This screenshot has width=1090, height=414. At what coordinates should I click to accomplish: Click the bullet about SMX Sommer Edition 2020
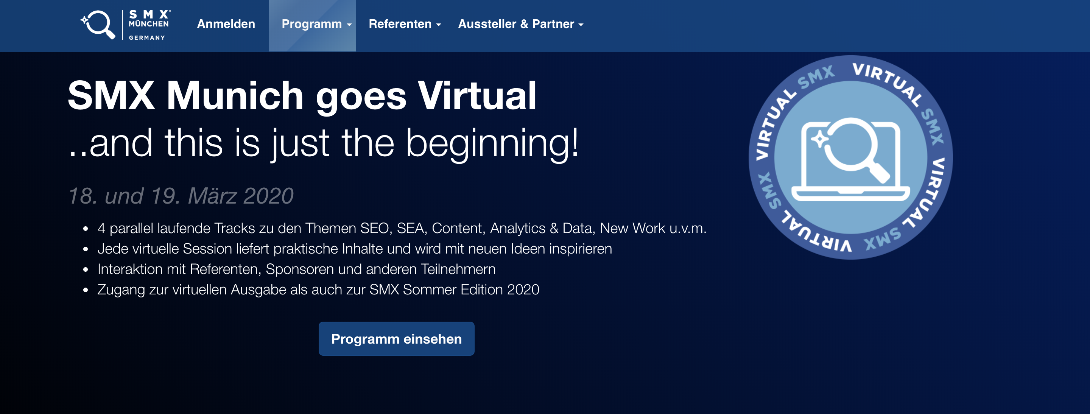tap(318, 290)
